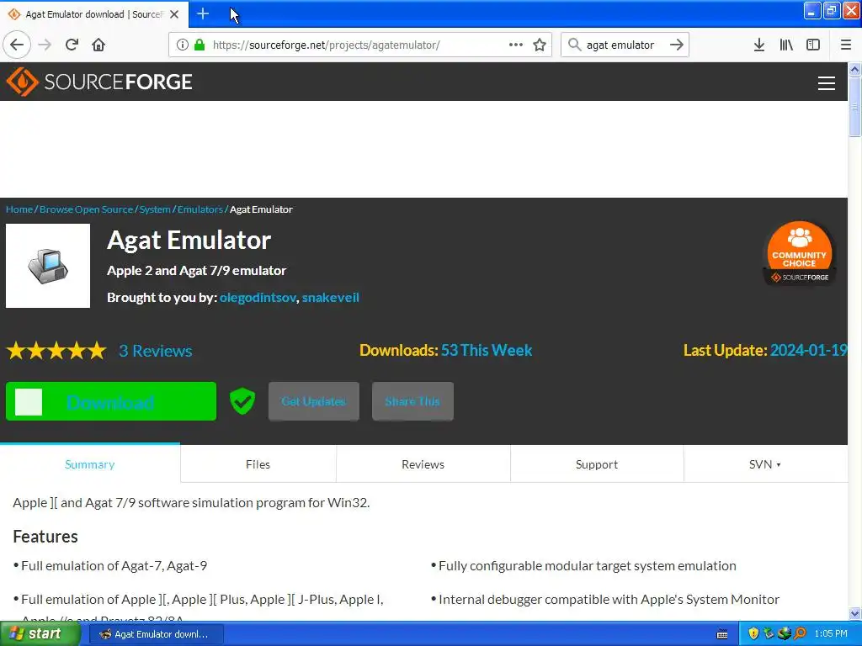Image resolution: width=862 pixels, height=646 pixels.
Task: Click the Features heading text
Action: click(45, 536)
